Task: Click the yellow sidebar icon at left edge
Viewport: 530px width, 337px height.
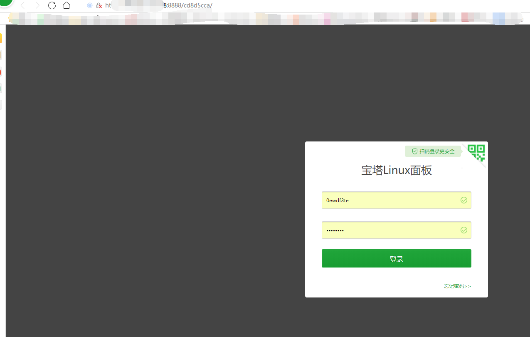Action: coord(1,38)
